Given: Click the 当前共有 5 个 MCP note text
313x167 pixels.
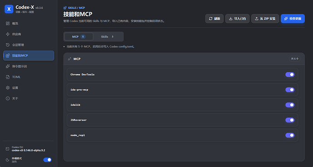Looking at the screenshot, I should pyautogui.click(x=101, y=47).
